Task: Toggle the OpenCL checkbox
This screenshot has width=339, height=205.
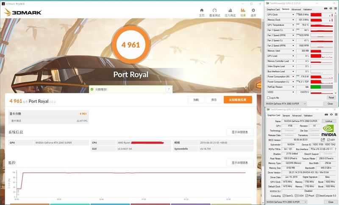Action: (x=284, y=196)
